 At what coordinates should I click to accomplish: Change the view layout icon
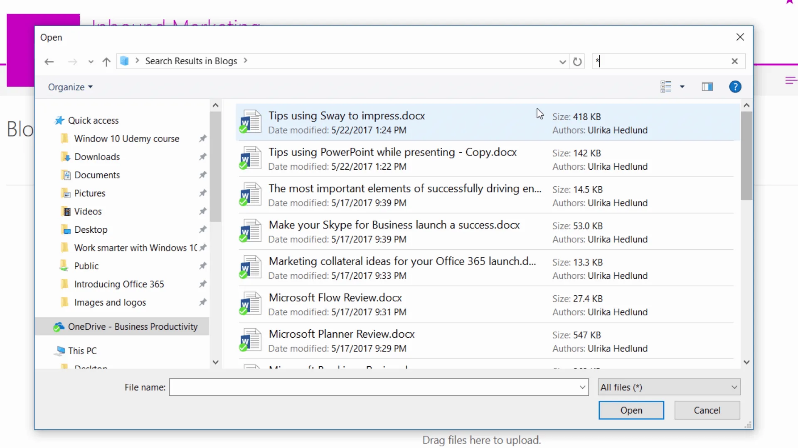tap(666, 87)
